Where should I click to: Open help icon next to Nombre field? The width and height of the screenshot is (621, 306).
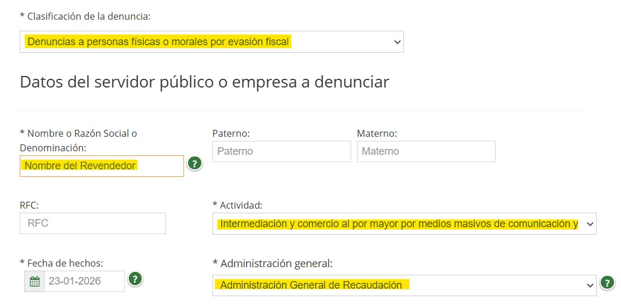point(194,163)
